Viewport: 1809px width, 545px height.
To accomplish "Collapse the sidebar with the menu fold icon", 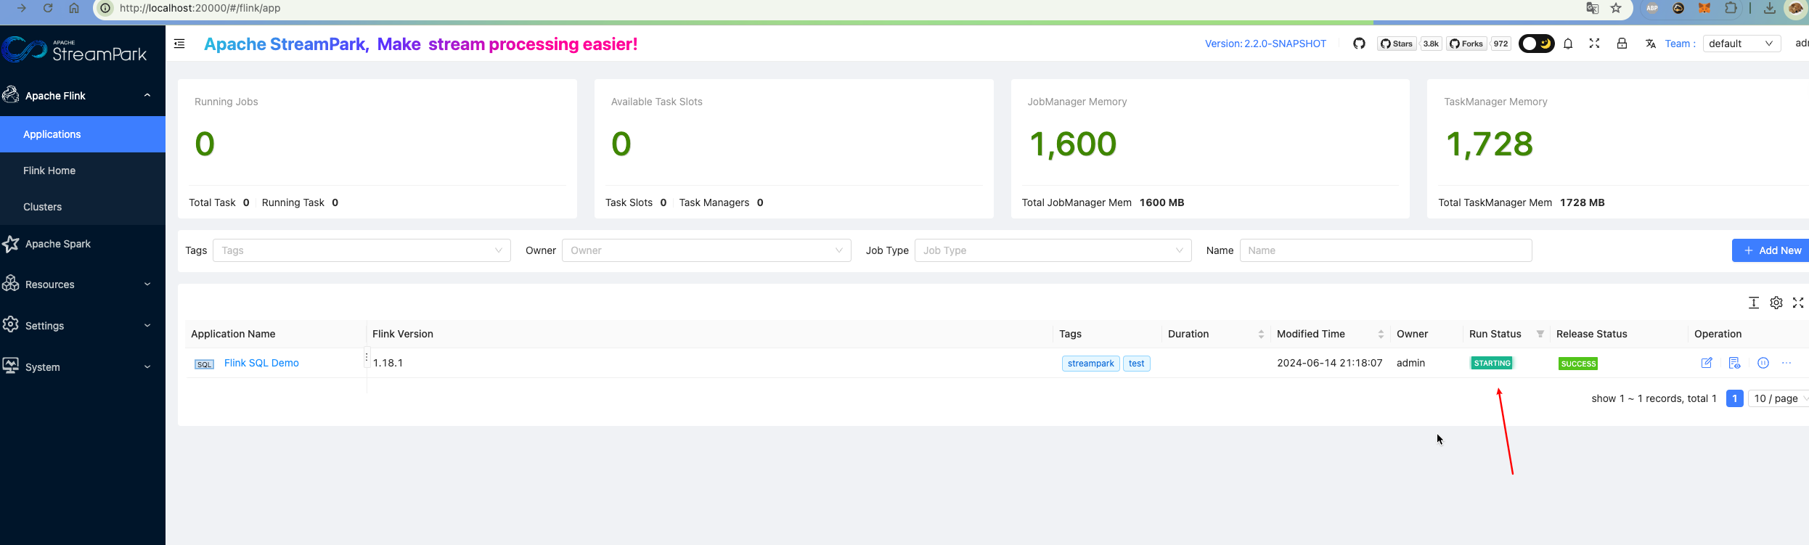I will pyautogui.click(x=179, y=44).
